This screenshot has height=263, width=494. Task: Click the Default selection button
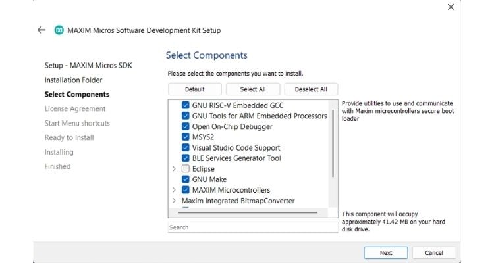pyautogui.click(x=195, y=89)
